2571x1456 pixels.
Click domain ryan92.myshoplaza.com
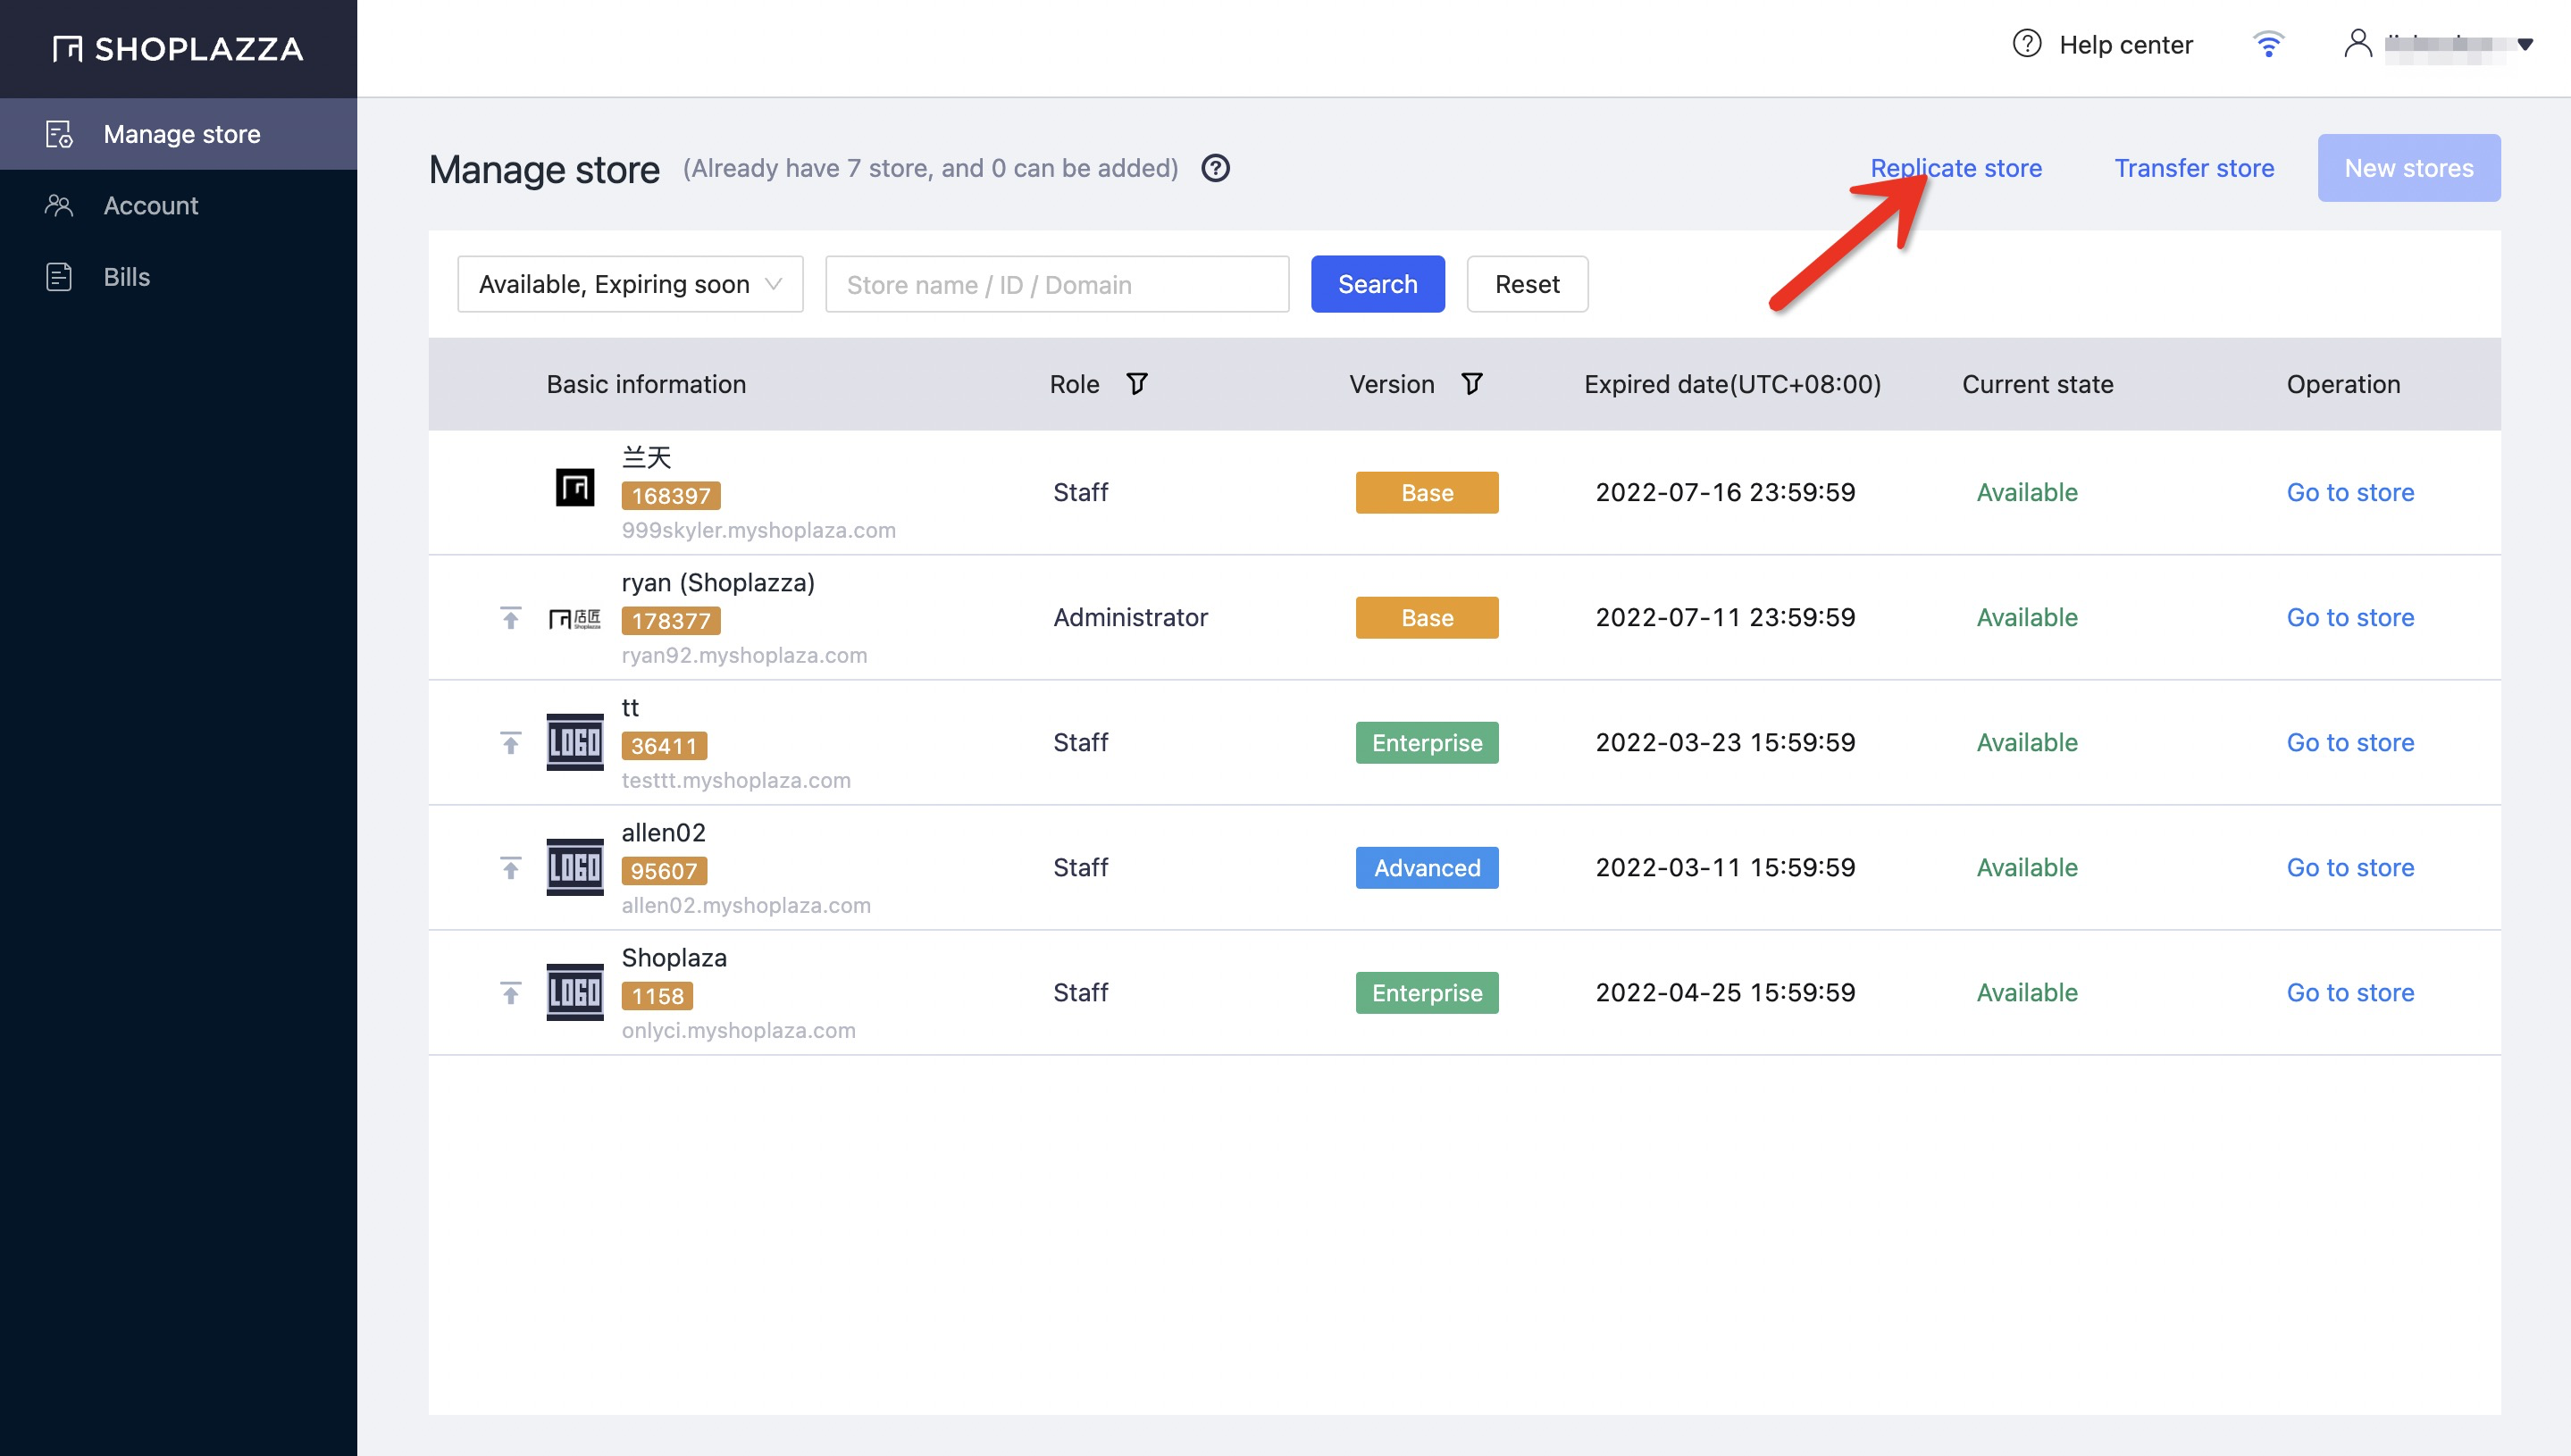tap(744, 656)
